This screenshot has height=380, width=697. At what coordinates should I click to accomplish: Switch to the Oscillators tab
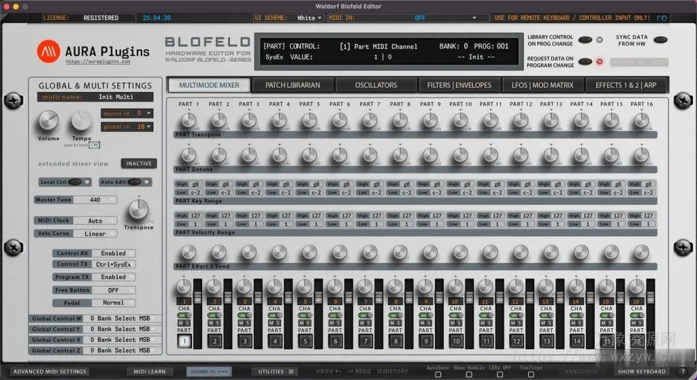[x=376, y=85]
